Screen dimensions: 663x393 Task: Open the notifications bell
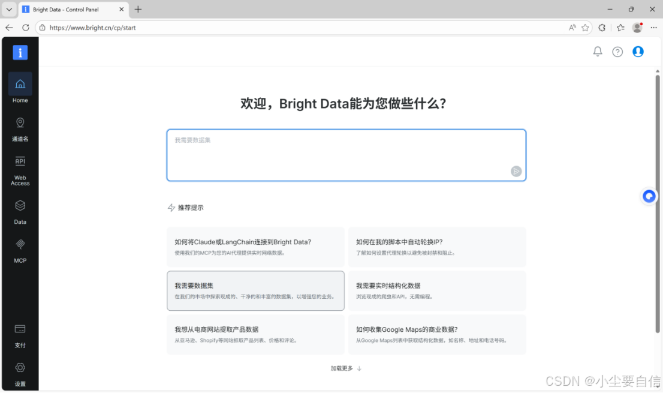pos(598,52)
